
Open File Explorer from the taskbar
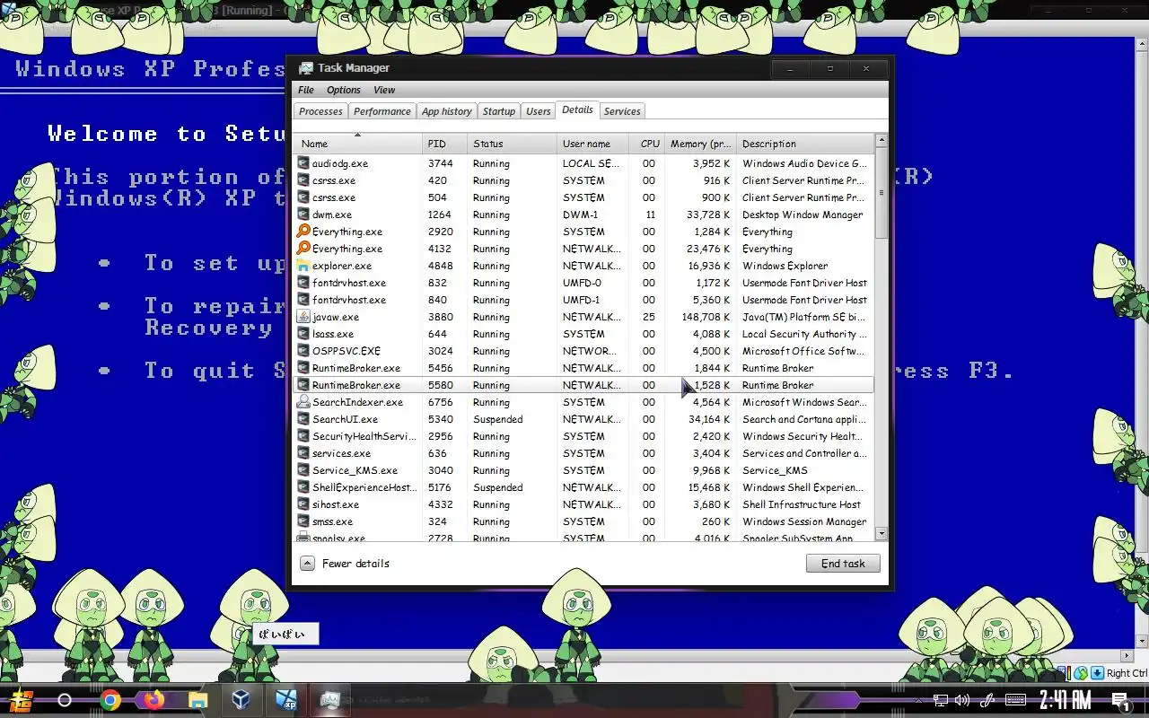click(197, 700)
